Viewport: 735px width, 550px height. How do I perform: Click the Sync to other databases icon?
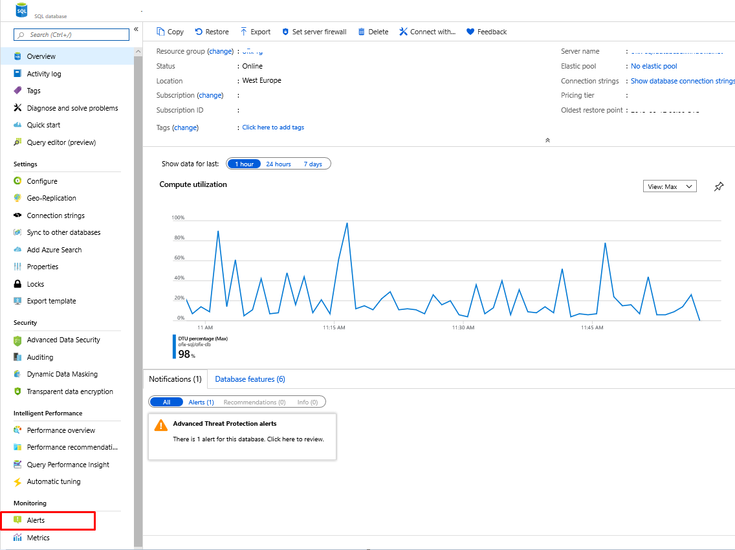[x=17, y=232]
